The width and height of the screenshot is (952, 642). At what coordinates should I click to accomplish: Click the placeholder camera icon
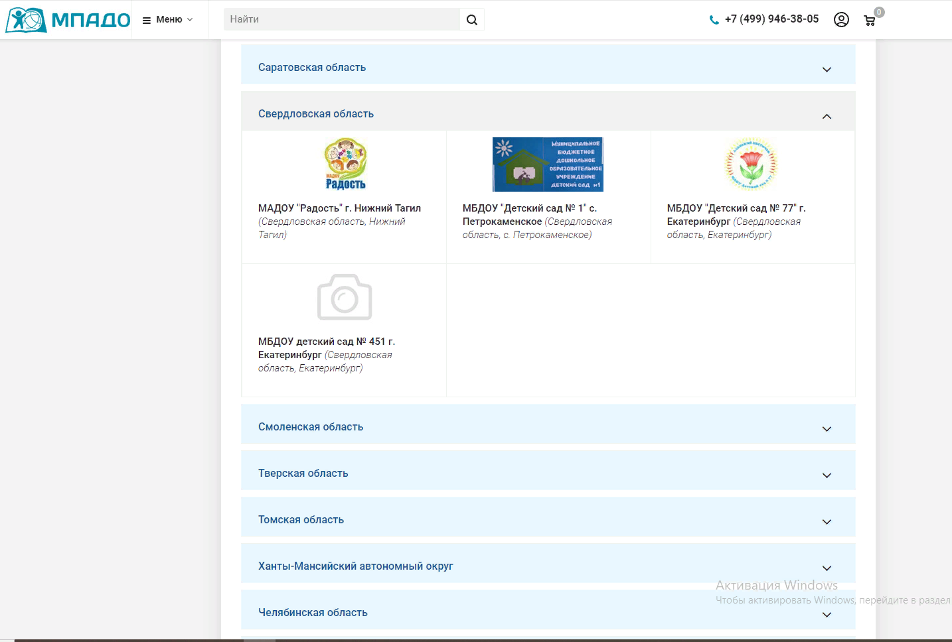point(345,297)
